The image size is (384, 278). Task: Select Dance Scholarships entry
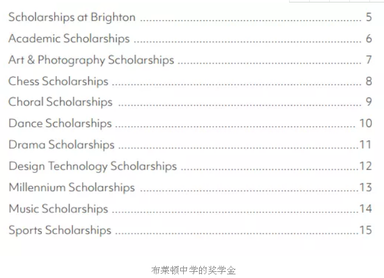pyautogui.click(x=60, y=123)
